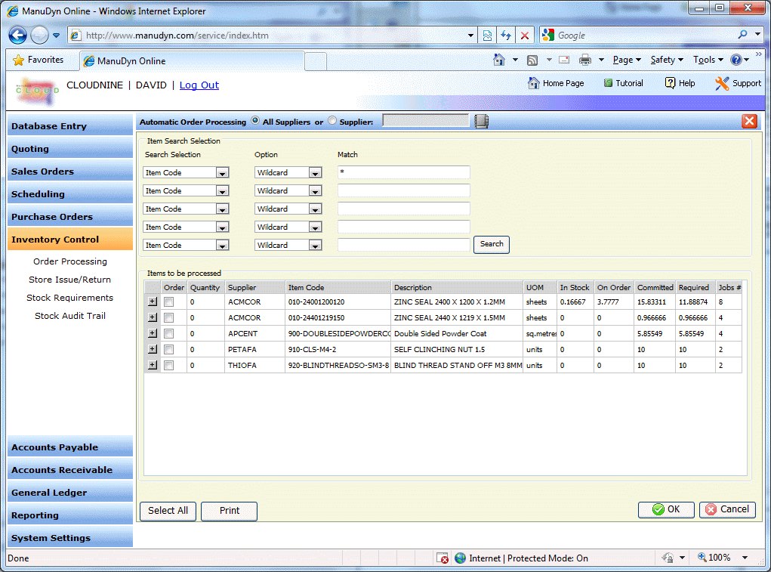Select the specific Supplier radio button
This screenshot has height=572, width=771.
[332, 121]
